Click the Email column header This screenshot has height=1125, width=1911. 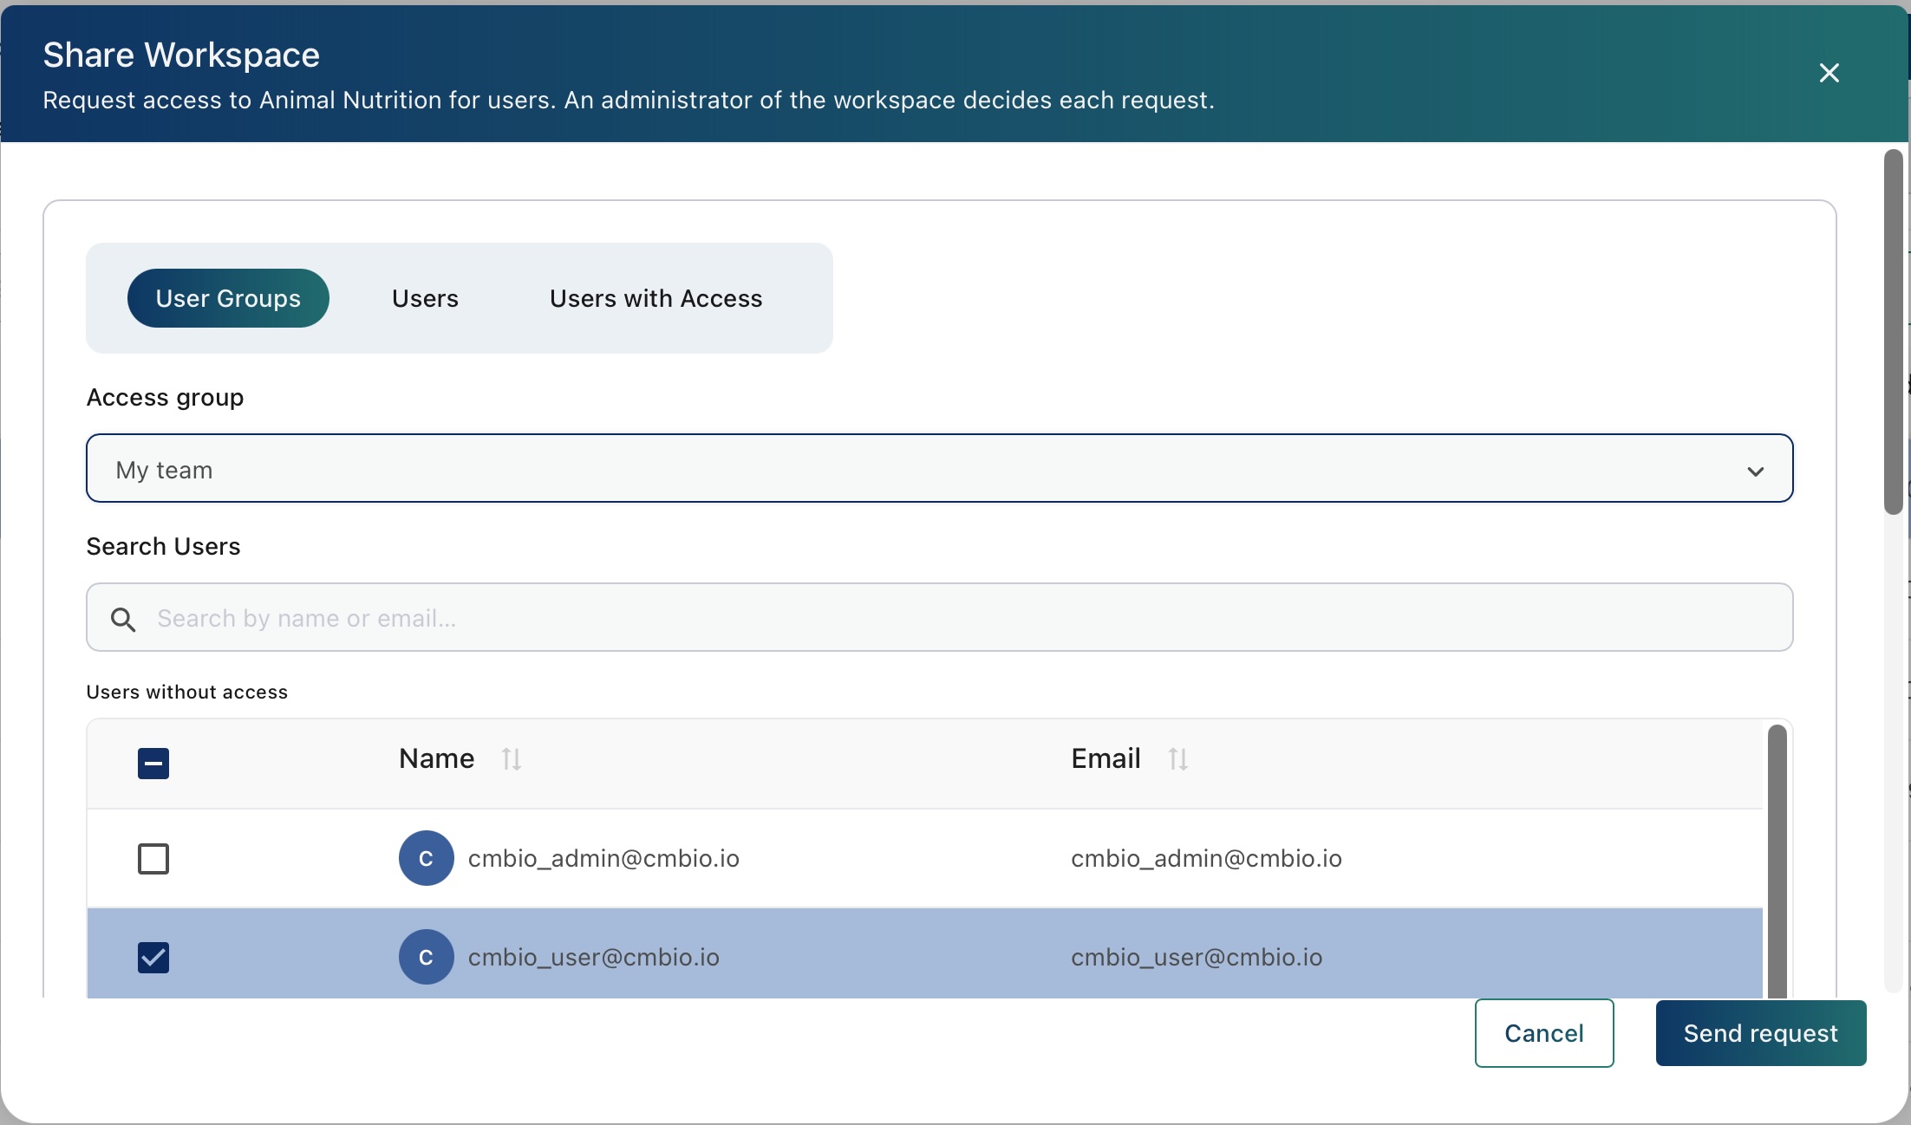click(x=1106, y=759)
